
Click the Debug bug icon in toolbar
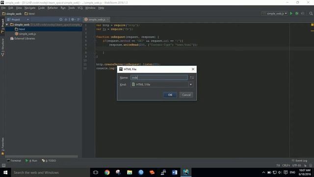(x=297, y=13)
